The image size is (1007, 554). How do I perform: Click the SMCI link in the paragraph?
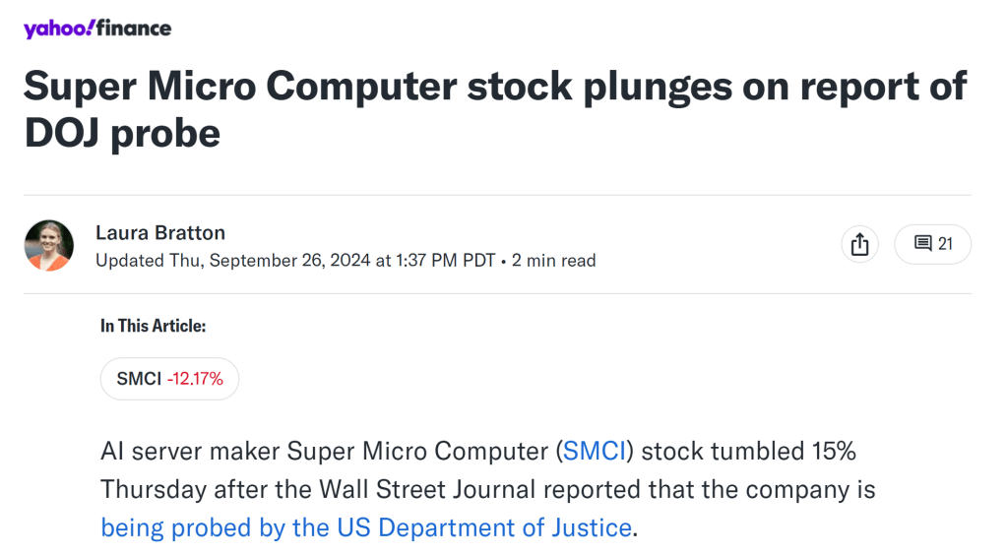[x=595, y=452]
